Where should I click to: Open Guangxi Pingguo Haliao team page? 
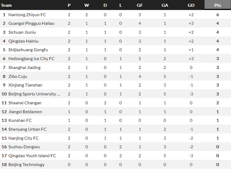point(31,23)
